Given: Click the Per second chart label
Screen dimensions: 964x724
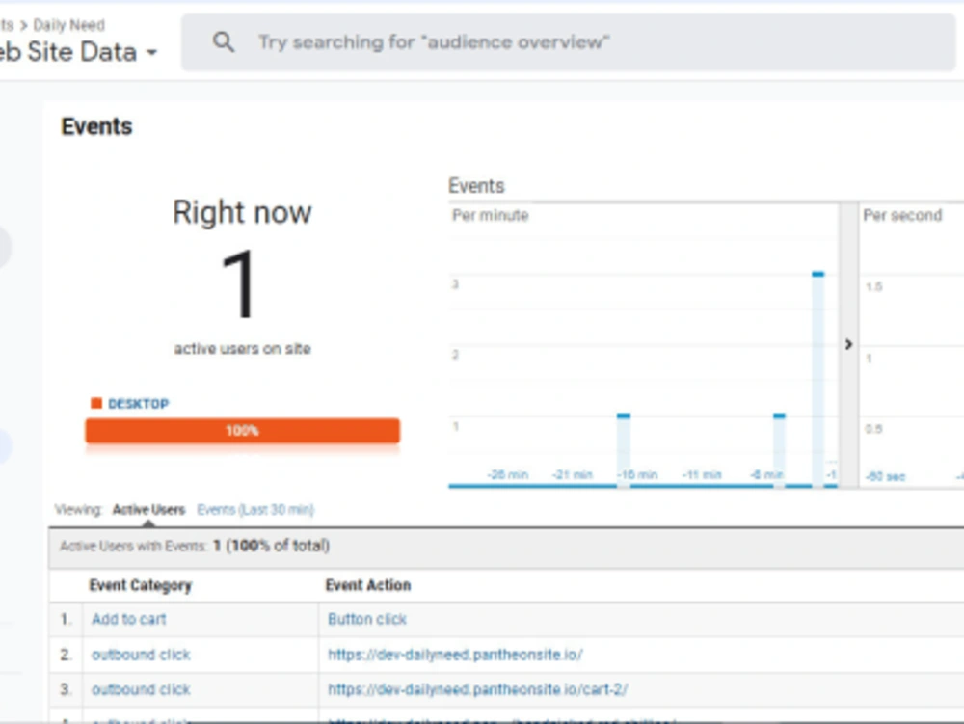Looking at the screenshot, I should (x=902, y=215).
